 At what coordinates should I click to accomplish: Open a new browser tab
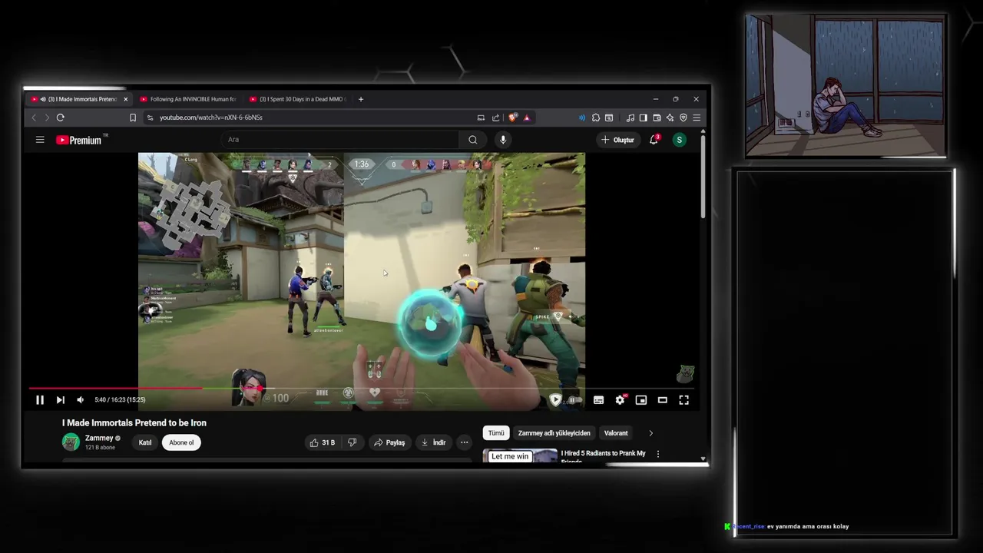(x=361, y=99)
